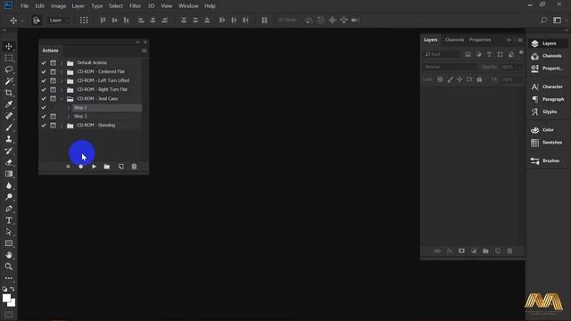Click the foreground color swatch

click(x=6, y=298)
